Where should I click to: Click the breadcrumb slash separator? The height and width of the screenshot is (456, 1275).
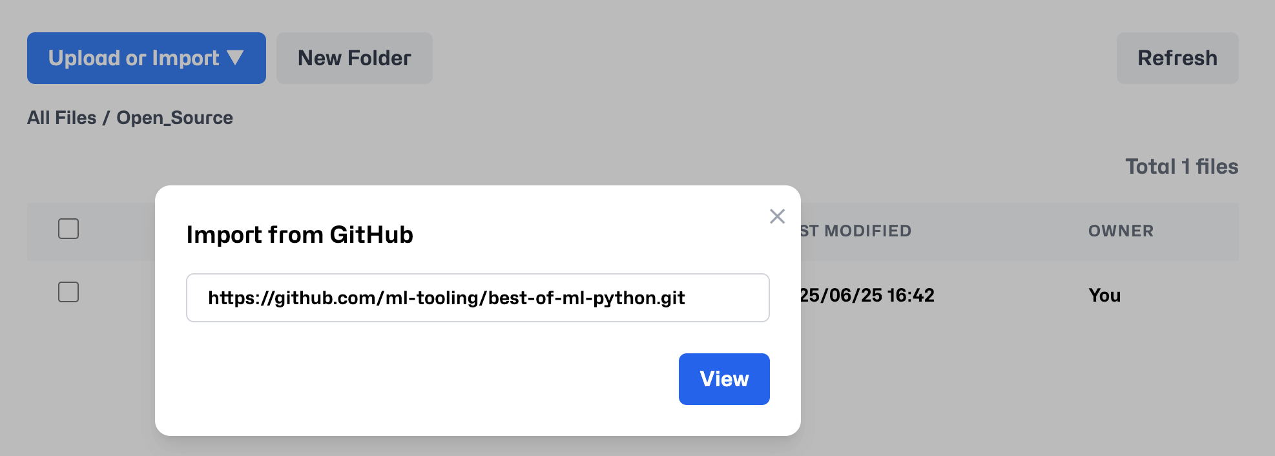106,118
